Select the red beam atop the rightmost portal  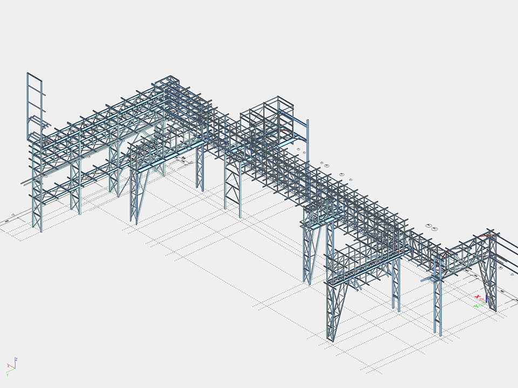pyautogui.click(x=485, y=235)
